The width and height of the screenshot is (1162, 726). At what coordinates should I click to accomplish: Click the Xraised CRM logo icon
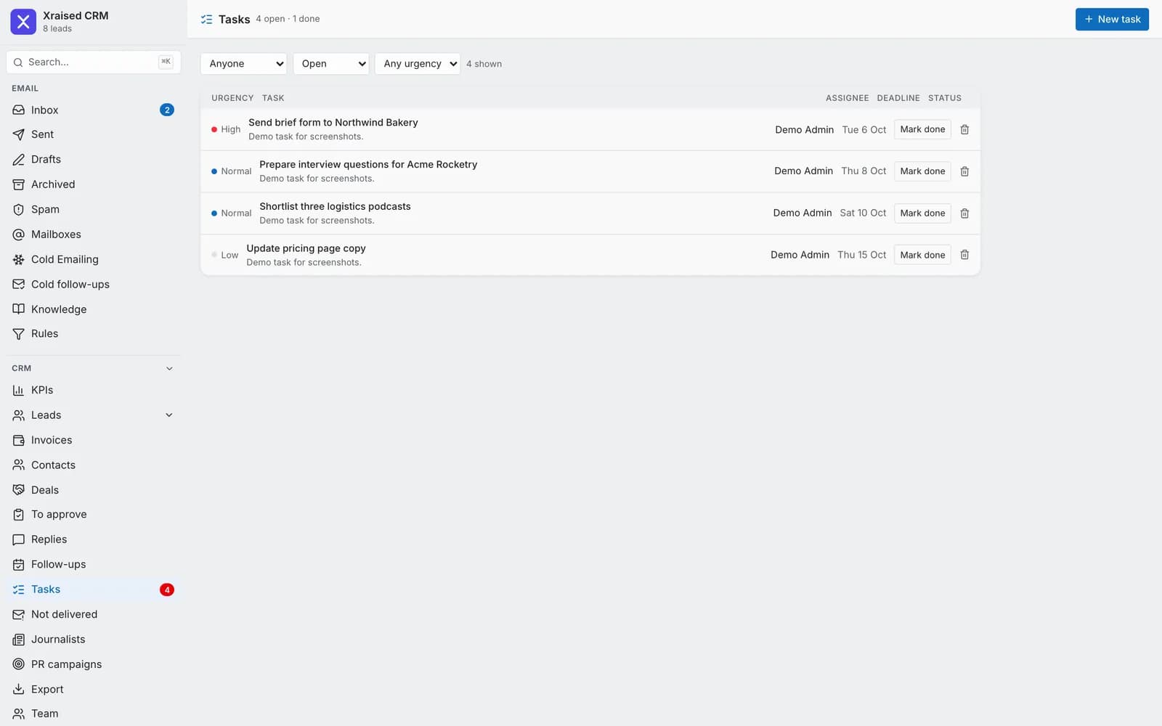tap(23, 22)
